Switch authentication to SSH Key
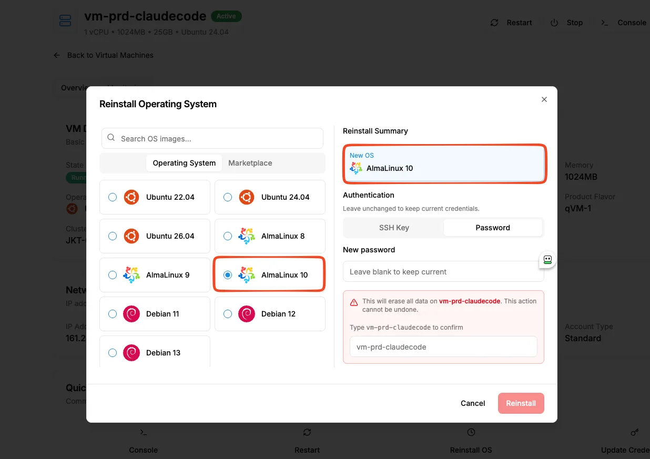The width and height of the screenshot is (650, 459). 394,228
